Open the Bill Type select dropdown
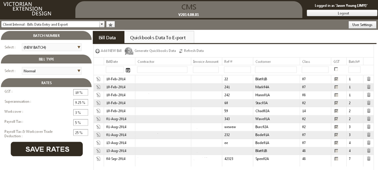378x170 pixels. pos(52,71)
